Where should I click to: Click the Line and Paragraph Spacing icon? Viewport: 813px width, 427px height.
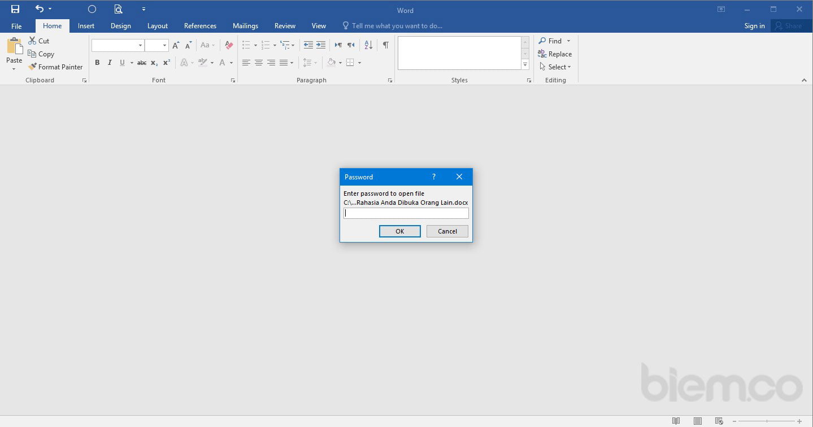tap(307, 63)
